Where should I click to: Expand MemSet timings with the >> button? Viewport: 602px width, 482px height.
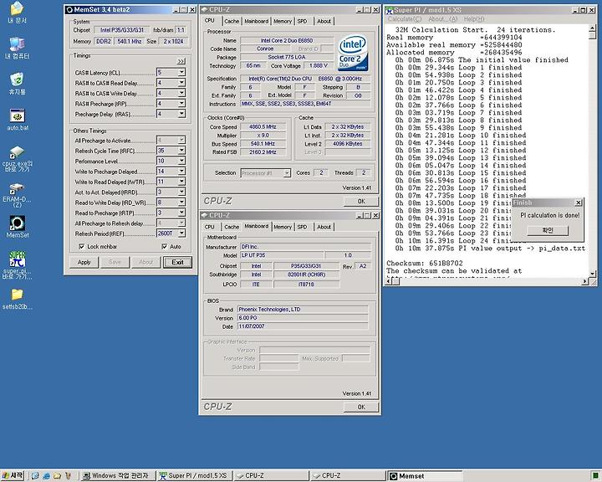(181, 61)
